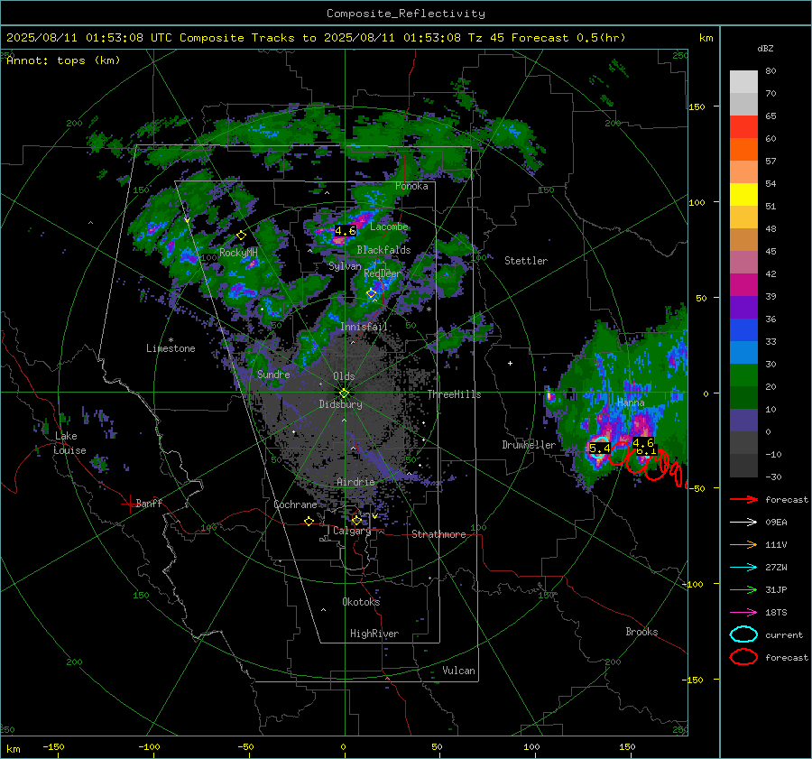Select the RedDeer city label
The height and width of the screenshot is (759, 812).
point(383,273)
